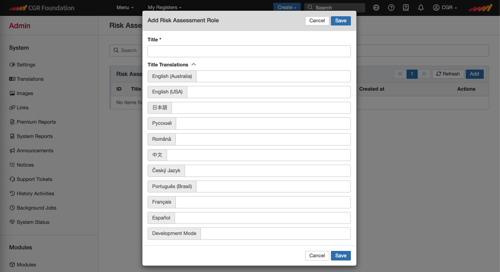
Task: Click inside the Title input field
Action: 249,51
